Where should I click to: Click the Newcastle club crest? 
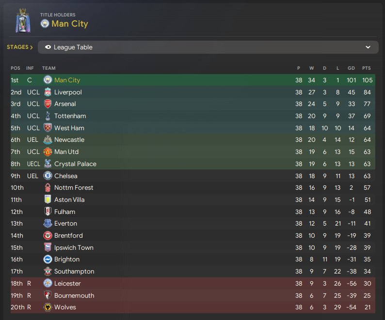(48, 140)
